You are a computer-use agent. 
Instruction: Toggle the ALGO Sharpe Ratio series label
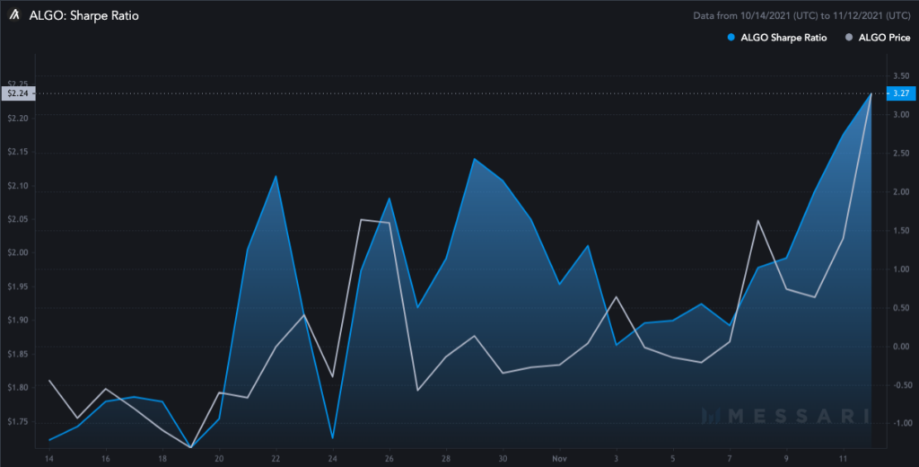[784, 38]
